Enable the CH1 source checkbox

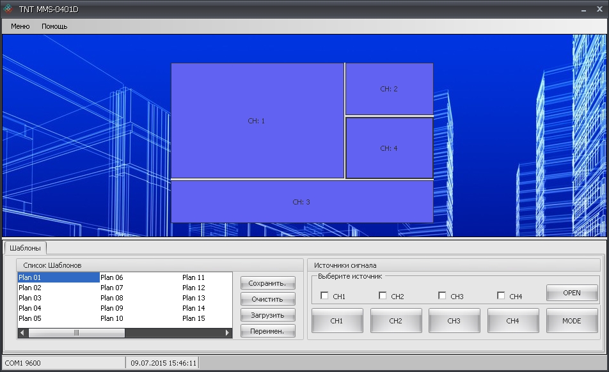pyautogui.click(x=324, y=296)
